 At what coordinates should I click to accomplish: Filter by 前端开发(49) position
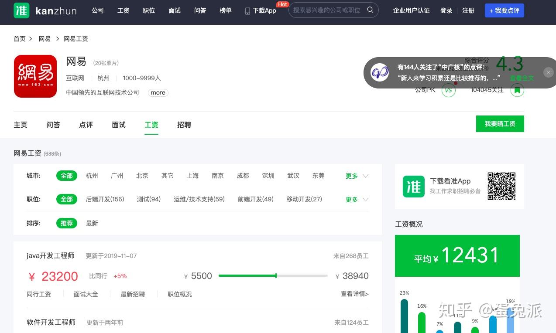click(256, 199)
